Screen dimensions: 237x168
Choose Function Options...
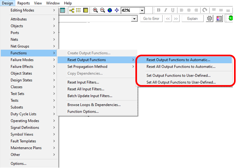tap(97, 111)
